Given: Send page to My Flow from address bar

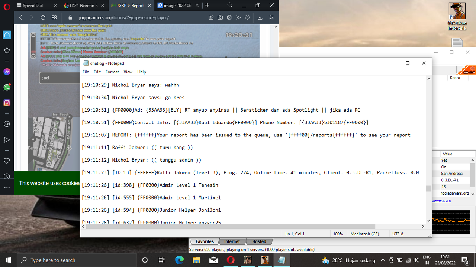Looking at the screenshot, I should point(238,17).
